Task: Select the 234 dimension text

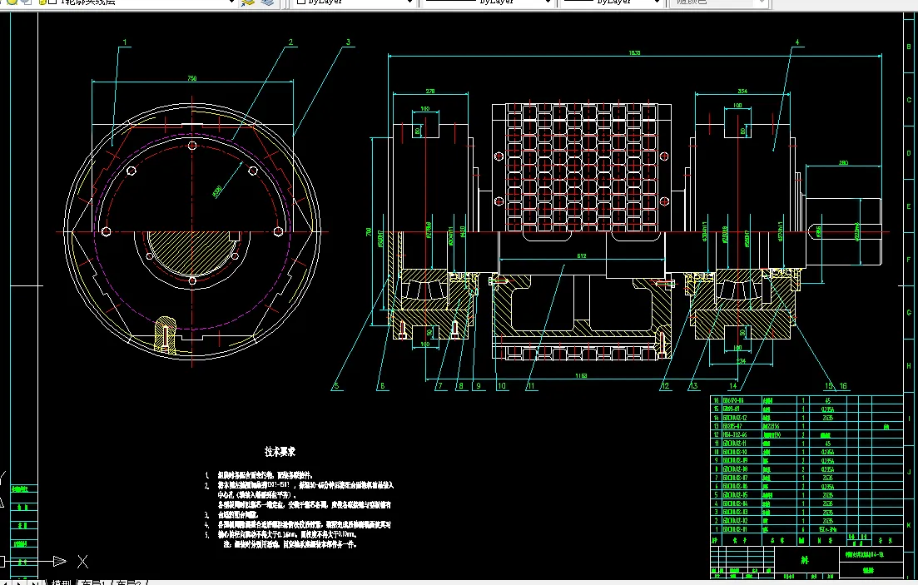Action: pyautogui.click(x=742, y=360)
